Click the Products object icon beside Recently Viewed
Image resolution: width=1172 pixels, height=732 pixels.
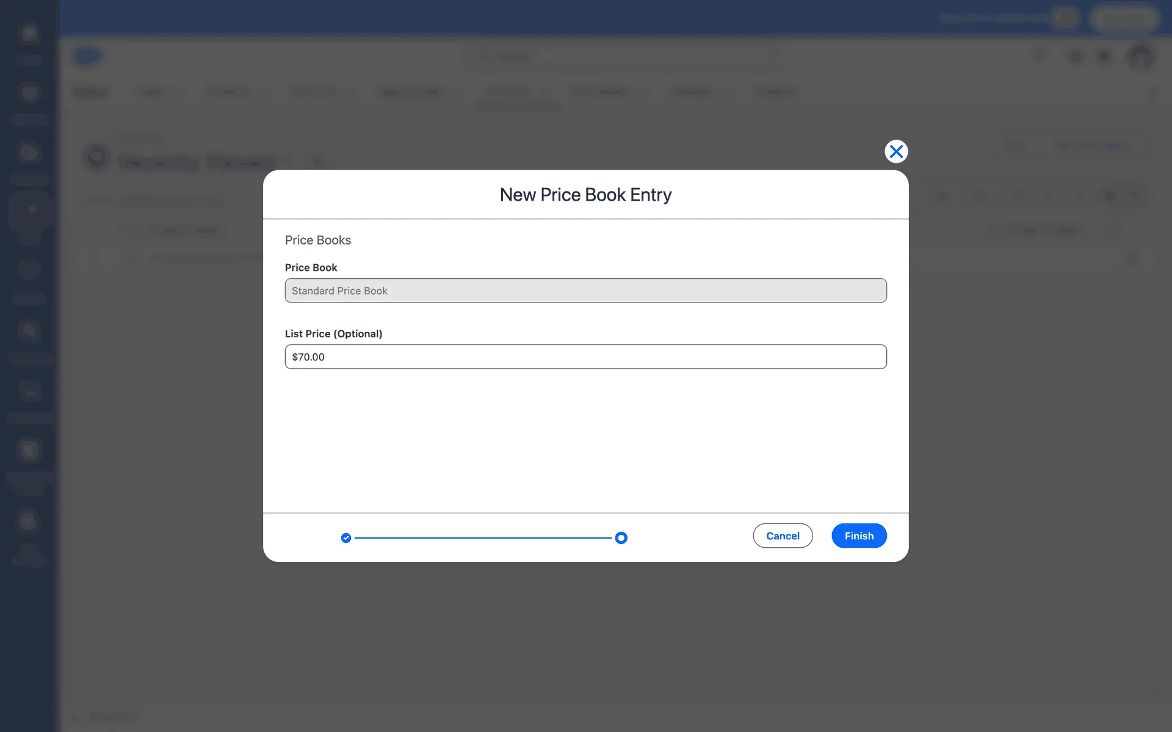tap(97, 157)
